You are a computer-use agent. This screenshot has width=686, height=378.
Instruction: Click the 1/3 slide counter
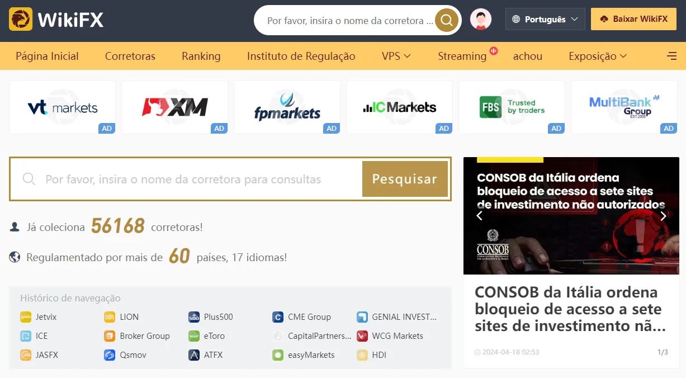pyautogui.click(x=663, y=352)
